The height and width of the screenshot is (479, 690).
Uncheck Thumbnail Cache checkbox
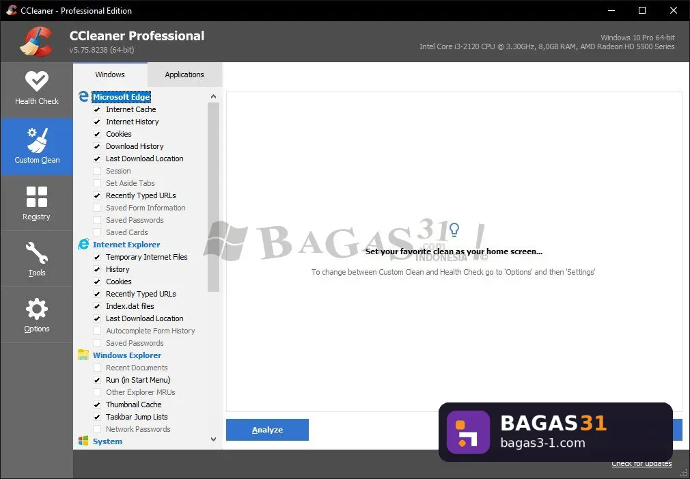point(97,405)
